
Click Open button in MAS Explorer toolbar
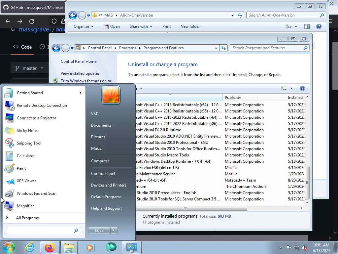(112, 26)
